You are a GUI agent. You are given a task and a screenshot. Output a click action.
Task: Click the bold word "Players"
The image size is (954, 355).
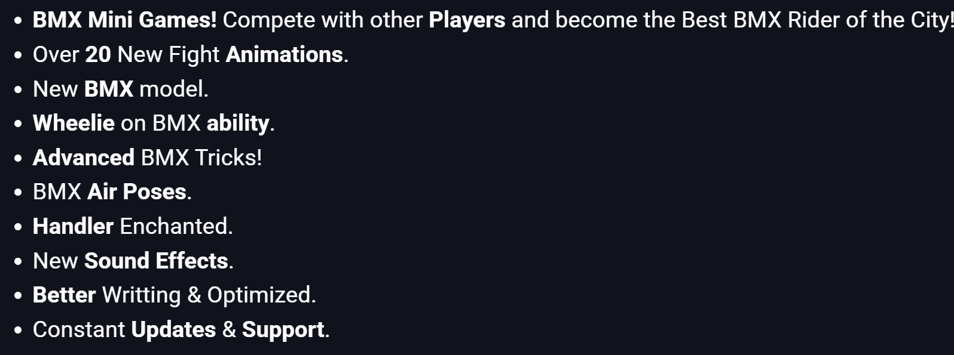467,20
